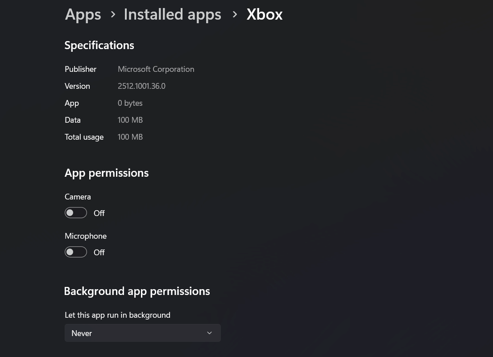Click the Let this app run in background label
The image size is (493, 357).
click(x=117, y=315)
